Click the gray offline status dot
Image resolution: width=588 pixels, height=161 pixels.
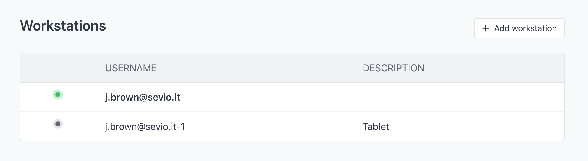pos(58,124)
